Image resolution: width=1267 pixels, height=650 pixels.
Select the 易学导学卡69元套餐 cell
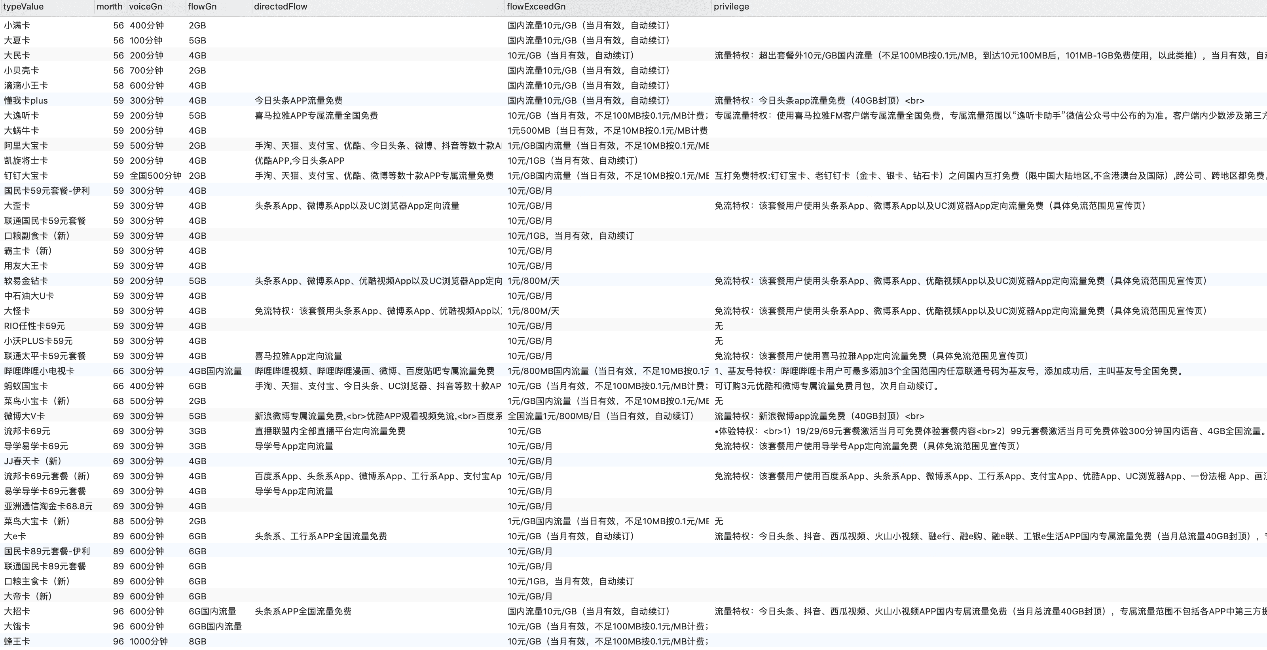pos(45,491)
